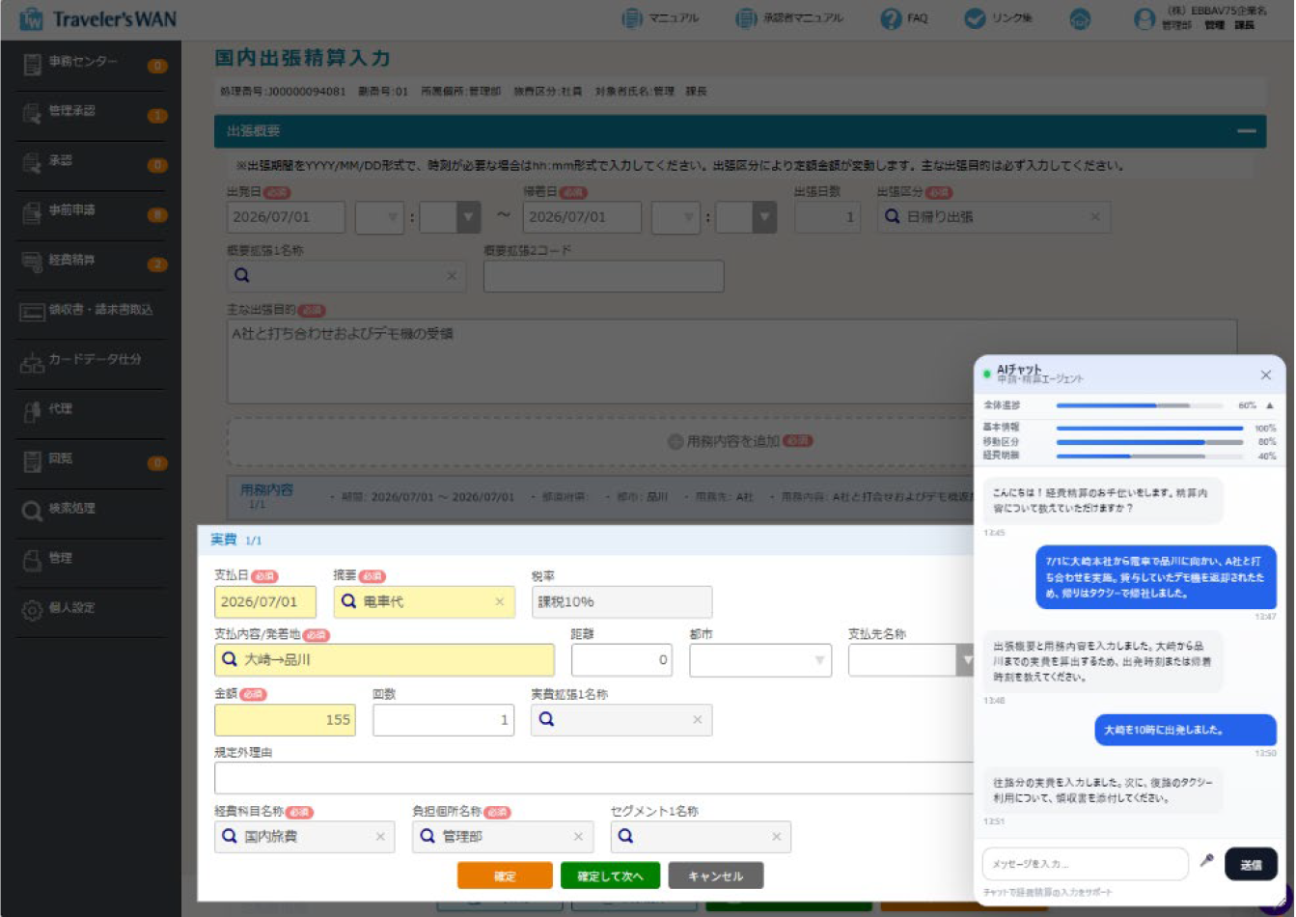Click the search icon in 支払内容/発着地 field
The image size is (1296, 917).
pyautogui.click(x=230, y=659)
